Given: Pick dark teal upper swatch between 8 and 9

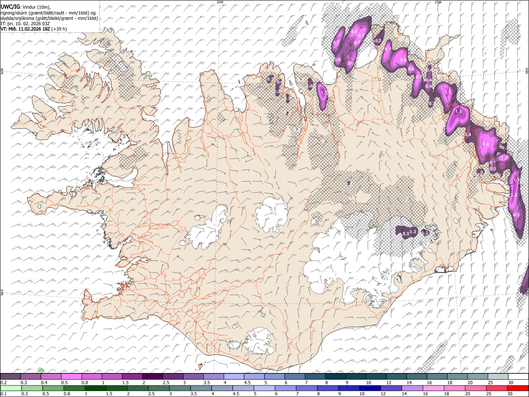Looking at the screenshot, I should click(336, 376).
